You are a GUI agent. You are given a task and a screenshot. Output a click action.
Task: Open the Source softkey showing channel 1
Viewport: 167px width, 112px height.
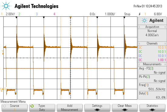pos(15,108)
